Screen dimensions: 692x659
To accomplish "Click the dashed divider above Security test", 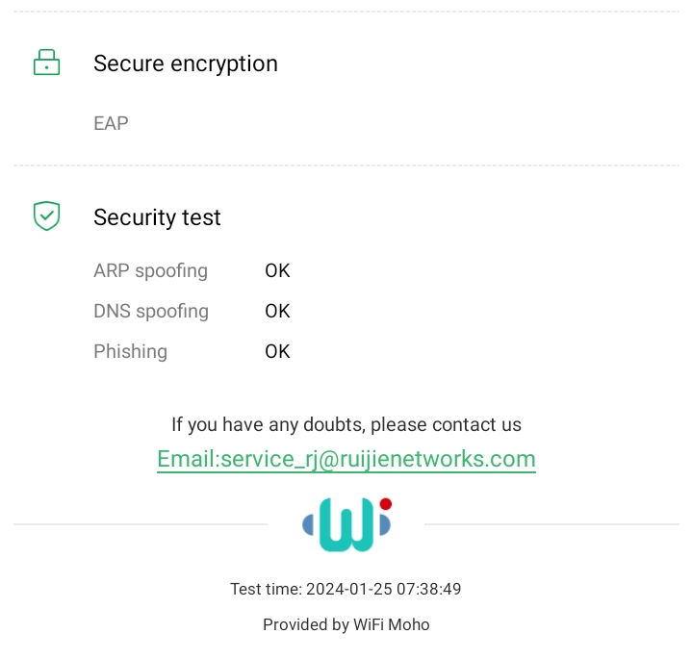I will [346, 165].
